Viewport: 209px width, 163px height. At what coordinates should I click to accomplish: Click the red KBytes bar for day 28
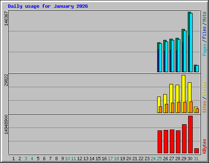pyautogui.click(x=178, y=142)
